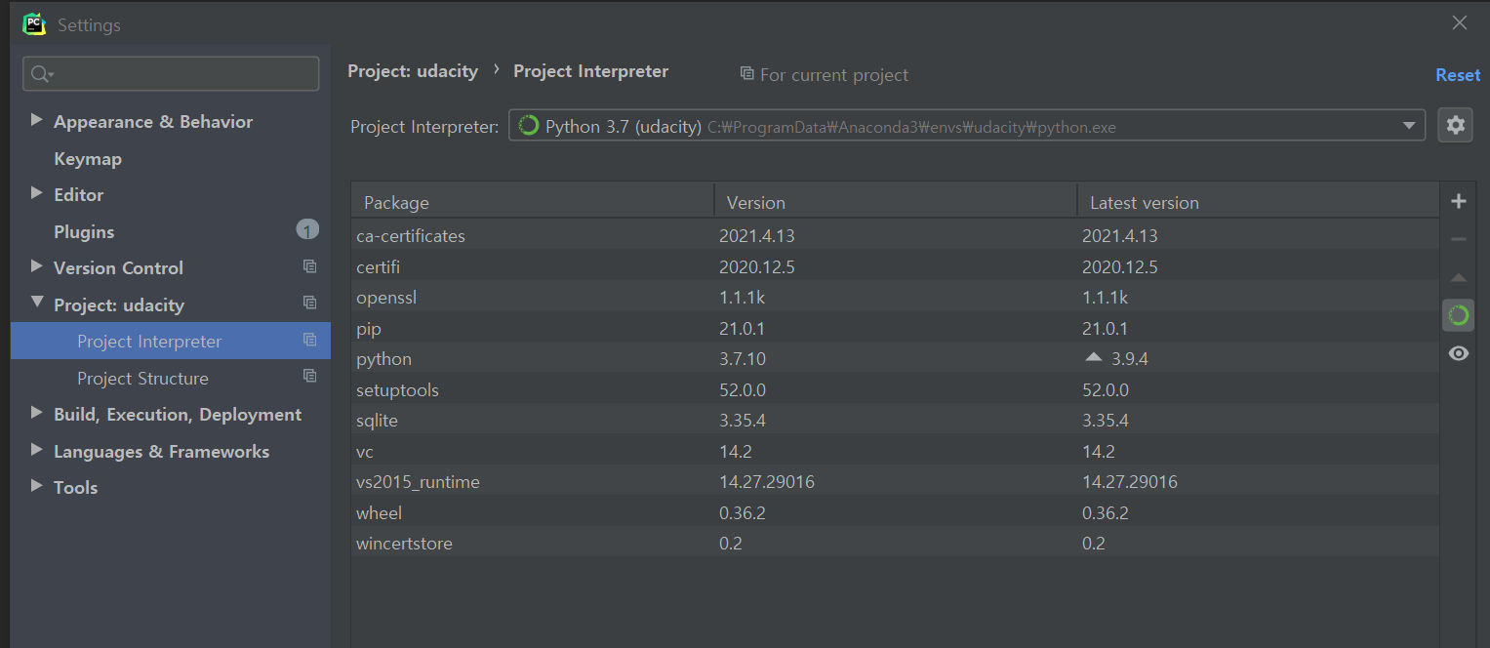Image resolution: width=1490 pixels, height=648 pixels.
Task: Click openssl version 1.1.1k cell
Action: coord(743,298)
